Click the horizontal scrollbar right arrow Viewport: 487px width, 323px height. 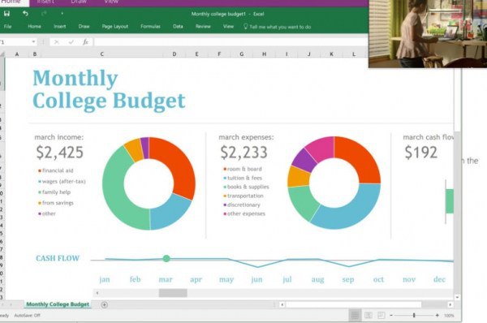[x=450, y=304]
